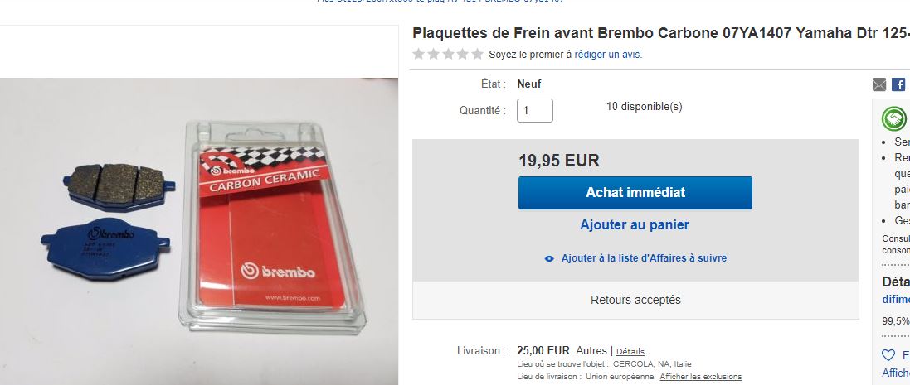Click the Plaquettes de Frein avant Brembo title
The image size is (910, 385).
point(661,33)
